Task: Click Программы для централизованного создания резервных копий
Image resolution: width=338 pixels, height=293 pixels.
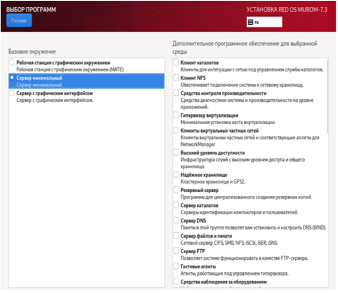Action: [x=246, y=197]
